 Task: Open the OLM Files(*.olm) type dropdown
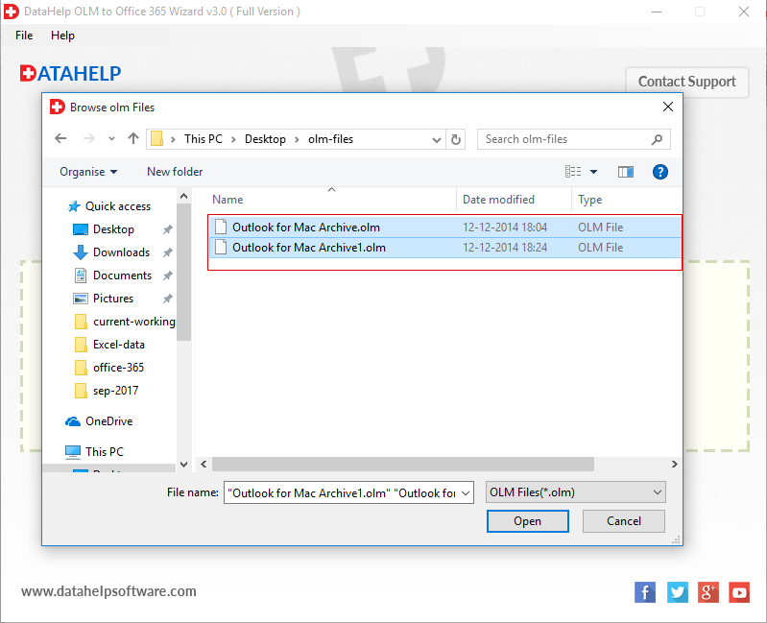(x=576, y=492)
